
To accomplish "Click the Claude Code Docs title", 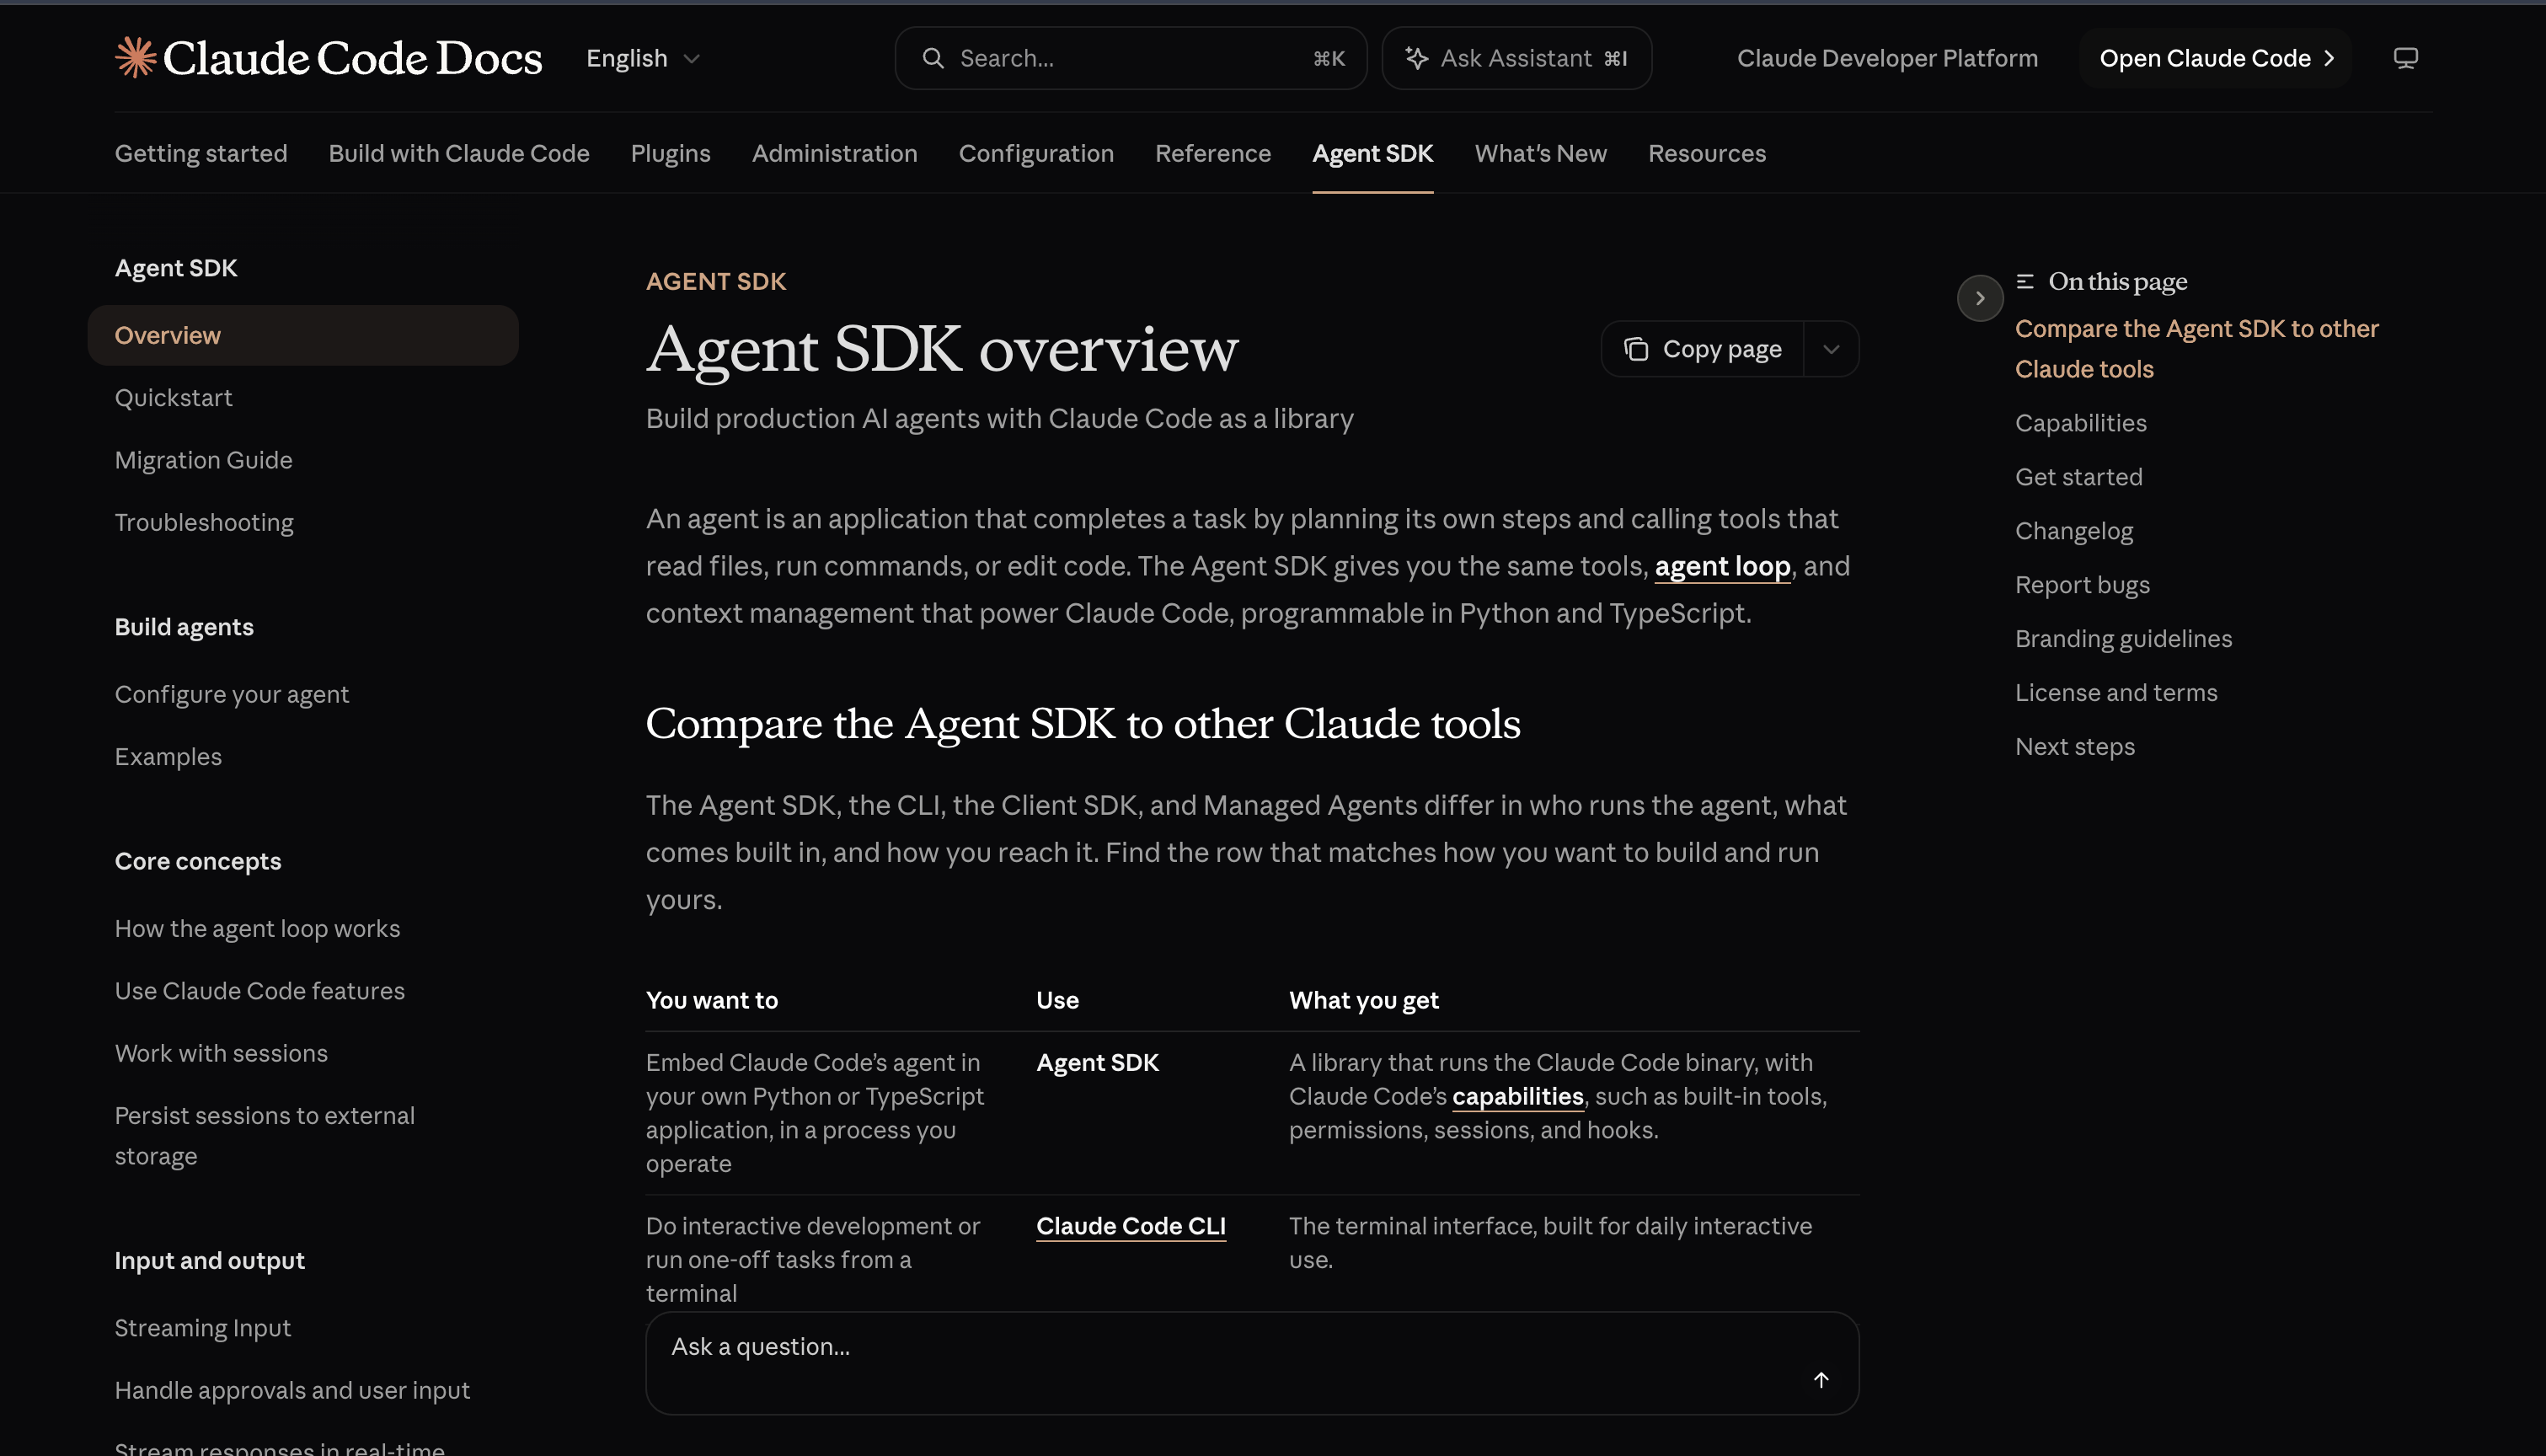I will point(352,58).
